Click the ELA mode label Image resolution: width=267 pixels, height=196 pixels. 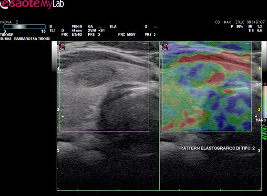coord(113,27)
